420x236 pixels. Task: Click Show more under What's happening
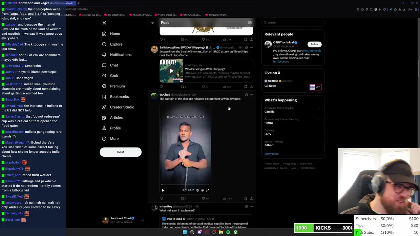pos(271,154)
